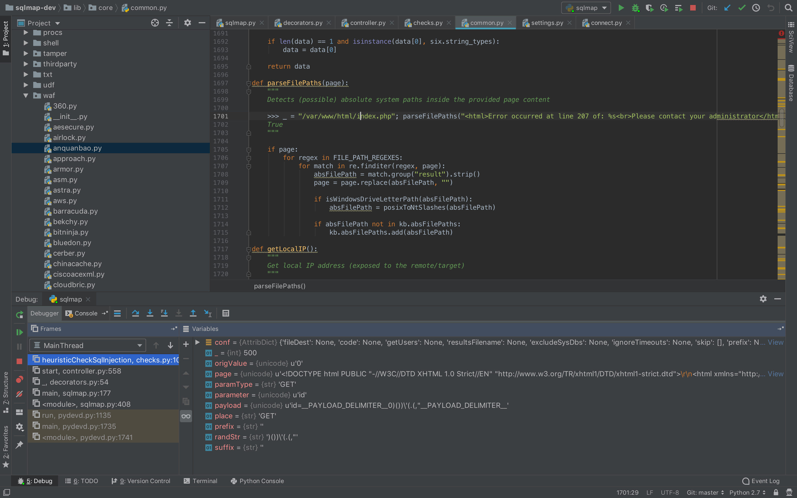Click the View Breakpoints icon
Image resolution: width=797 pixels, height=498 pixels.
point(19,379)
